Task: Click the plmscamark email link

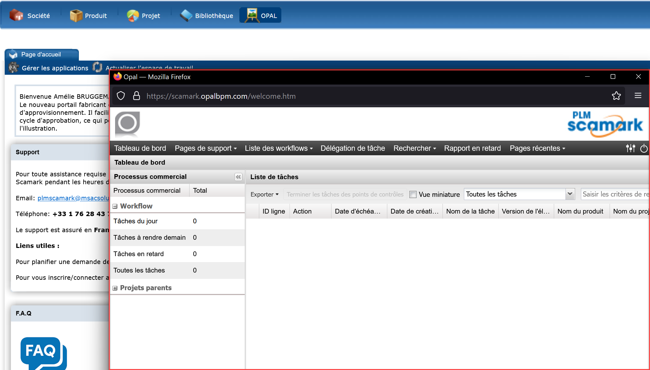Action: [x=73, y=198]
